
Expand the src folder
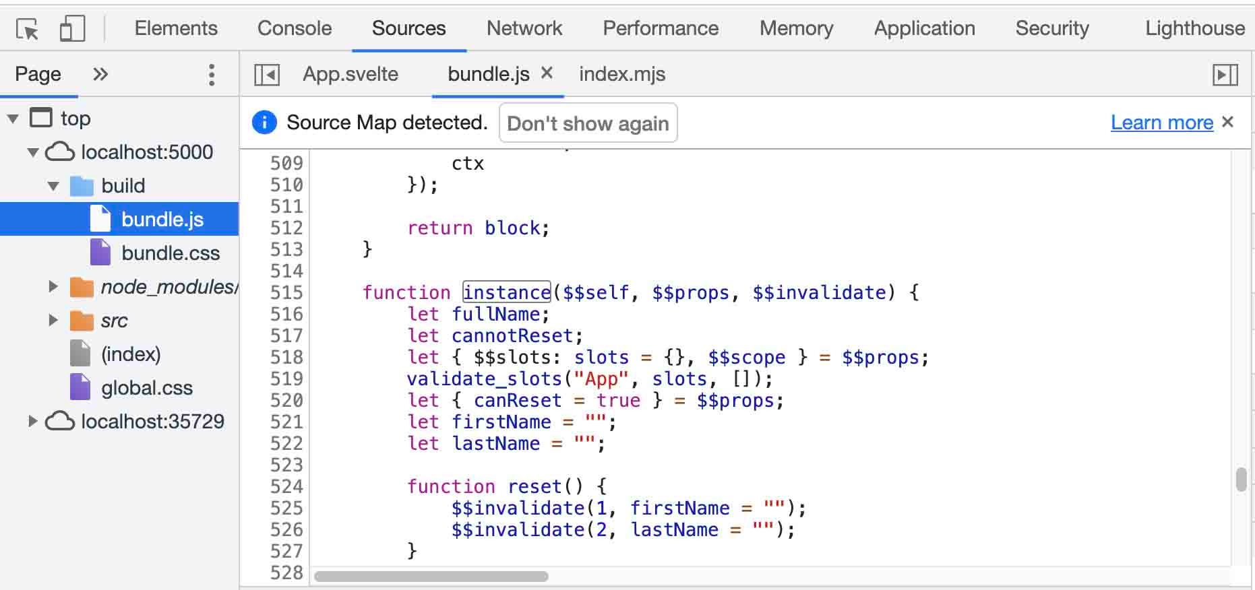[x=53, y=321]
